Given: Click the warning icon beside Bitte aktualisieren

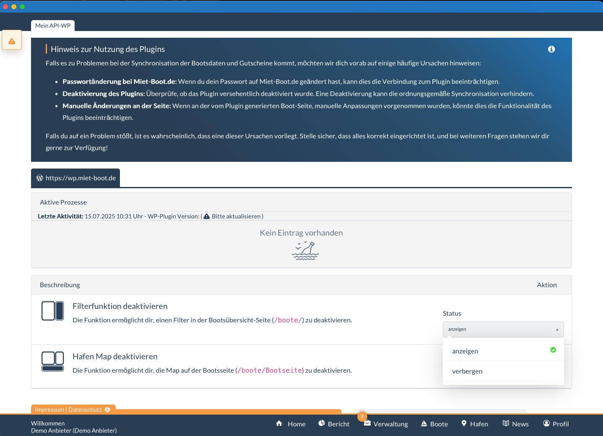Looking at the screenshot, I should 206,216.
